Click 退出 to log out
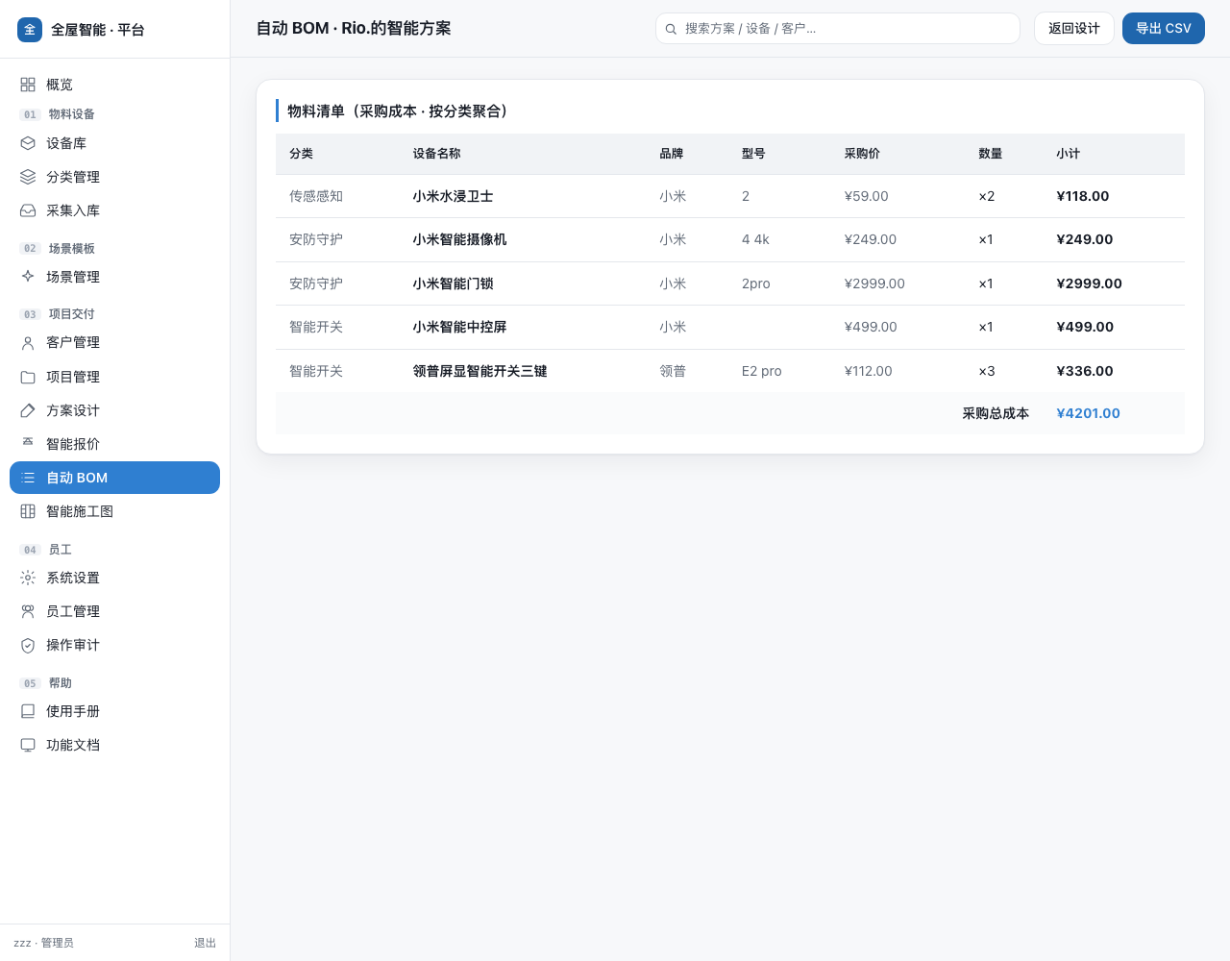Viewport: 1230px width, 961px height. click(x=205, y=943)
